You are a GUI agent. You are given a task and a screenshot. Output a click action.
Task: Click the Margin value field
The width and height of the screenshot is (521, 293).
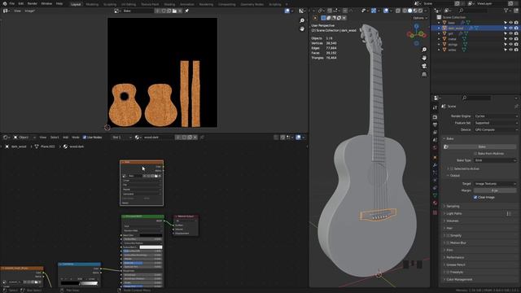(495, 190)
